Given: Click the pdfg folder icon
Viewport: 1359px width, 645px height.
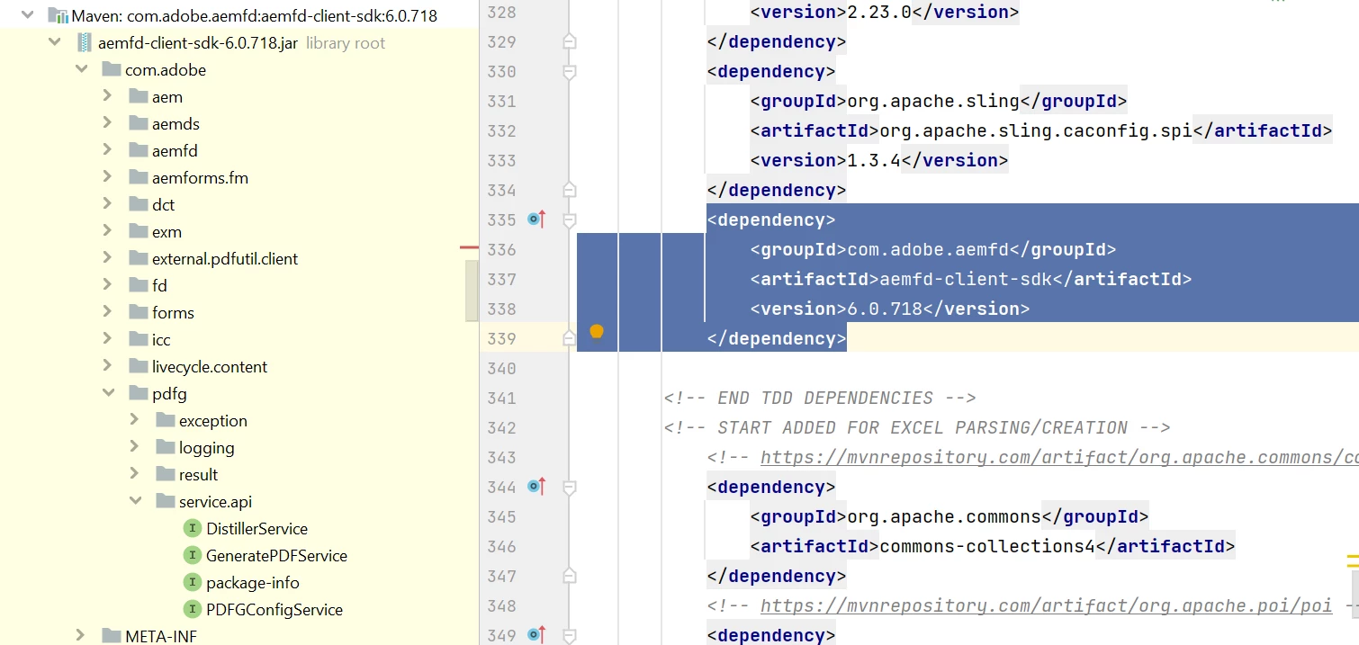Looking at the screenshot, I should 138,393.
